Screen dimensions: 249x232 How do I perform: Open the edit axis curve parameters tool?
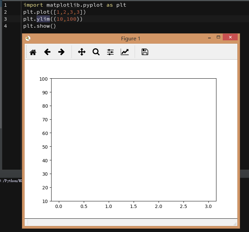125,52
